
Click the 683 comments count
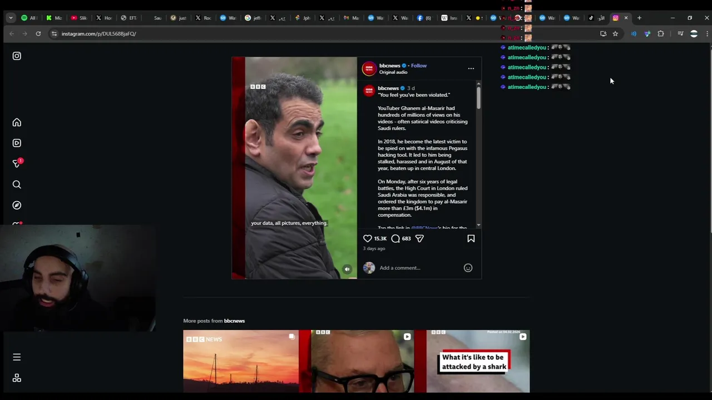pyautogui.click(x=406, y=238)
